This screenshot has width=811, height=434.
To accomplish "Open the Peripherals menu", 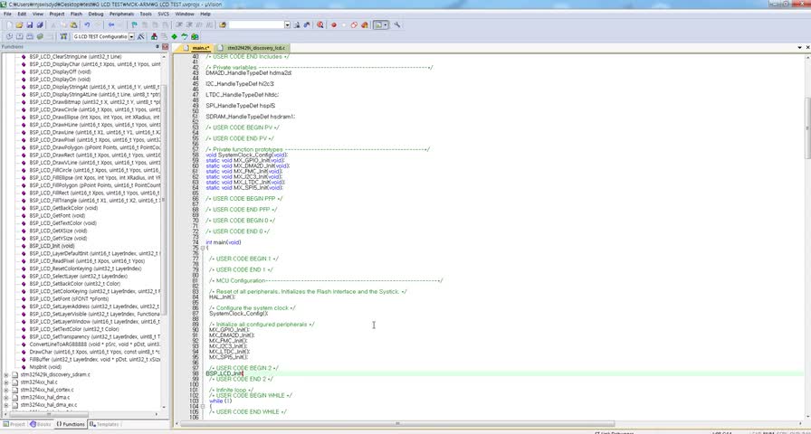I will (121, 14).
